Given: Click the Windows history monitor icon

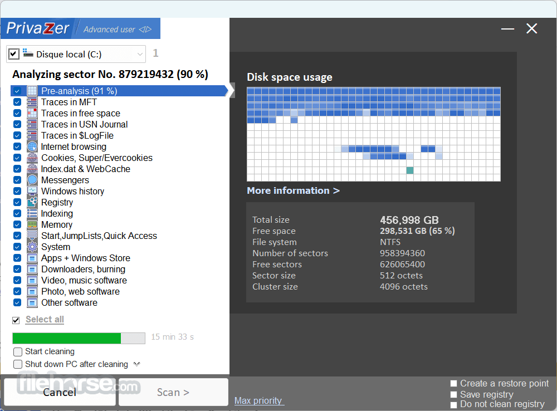Looking at the screenshot, I should (32, 191).
